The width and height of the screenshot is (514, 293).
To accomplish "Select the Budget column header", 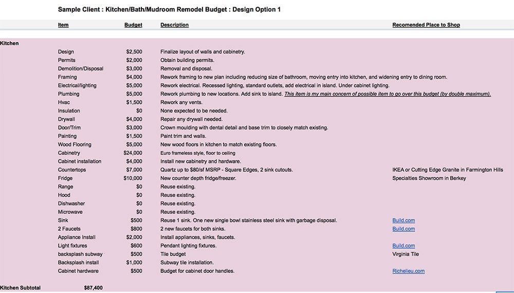I will (x=133, y=25).
